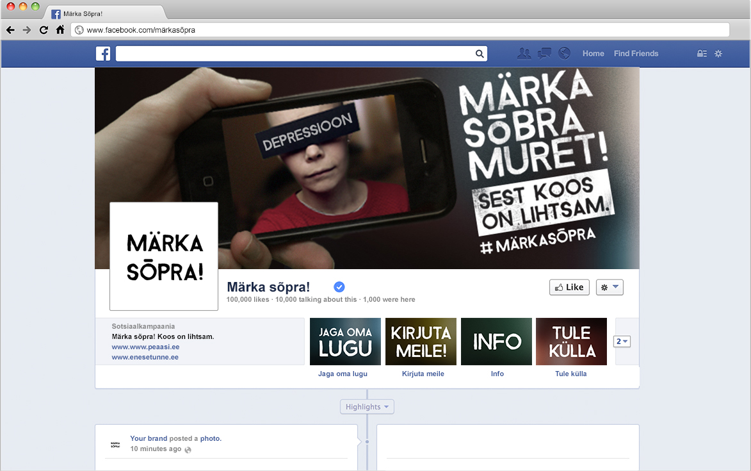
Task: Go to browser home page icon
Action: point(60,30)
